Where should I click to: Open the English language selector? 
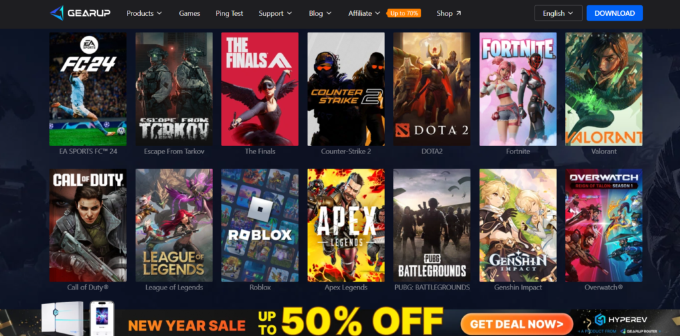pyautogui.click(x=558, y=13)
